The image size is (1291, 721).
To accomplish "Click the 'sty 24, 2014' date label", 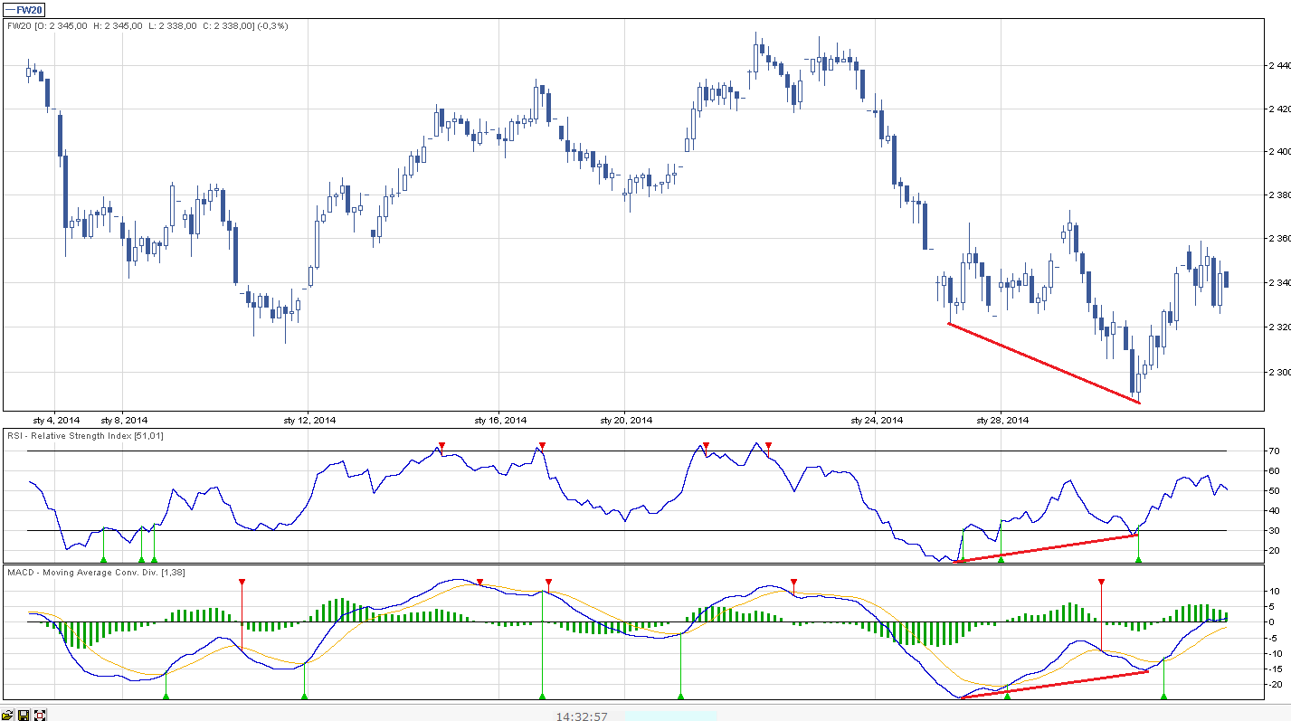I will point(877,421).
